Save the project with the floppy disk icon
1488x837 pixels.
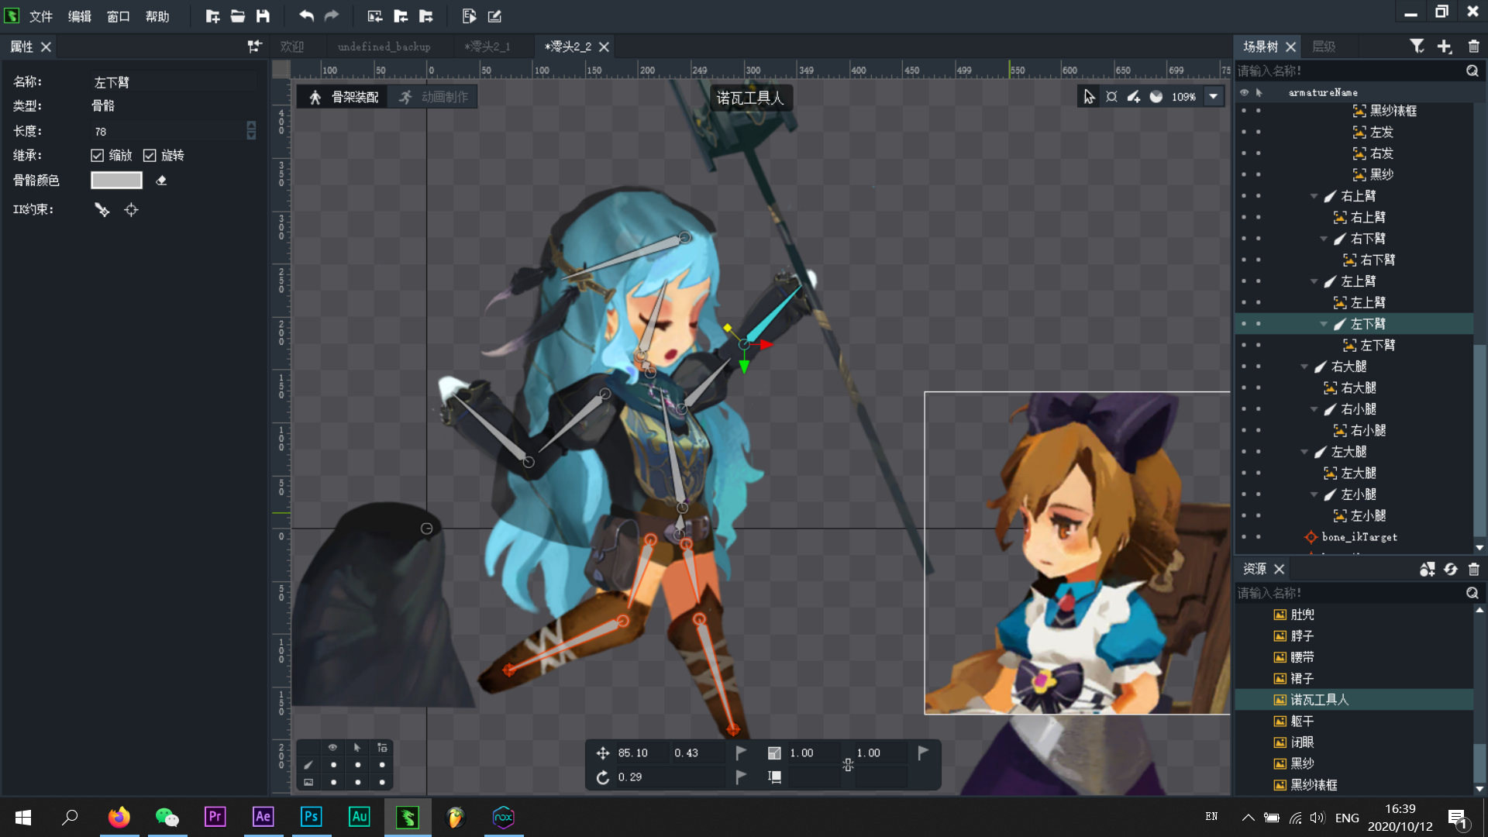coord(263,16)
